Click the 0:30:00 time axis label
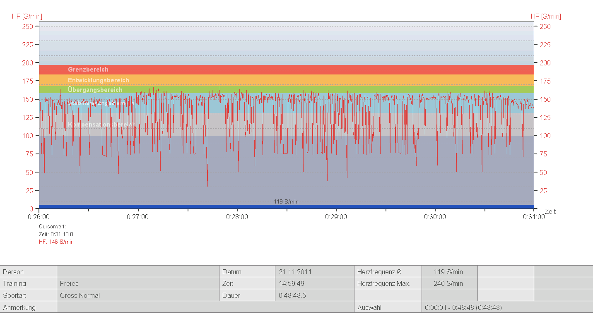 click(x=435, y=217)
